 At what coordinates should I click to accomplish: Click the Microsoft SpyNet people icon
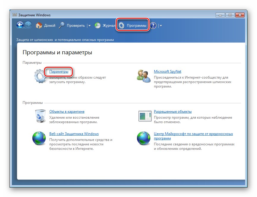click(x=144, y=76)
